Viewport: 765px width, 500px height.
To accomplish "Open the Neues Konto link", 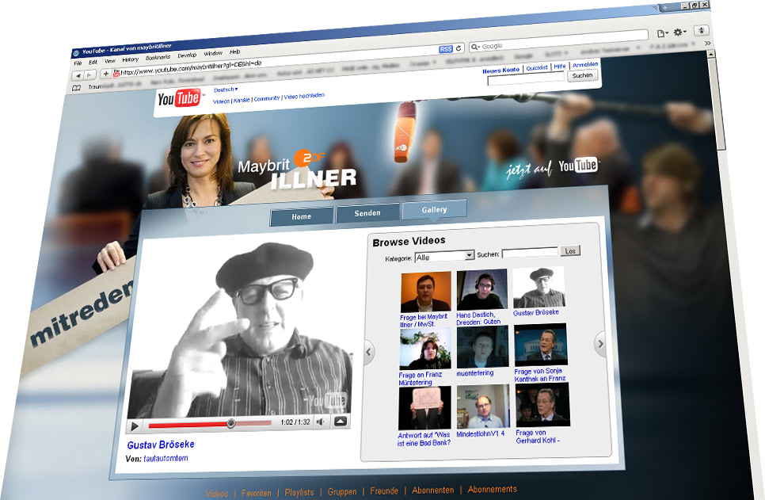I will (501, 71).
